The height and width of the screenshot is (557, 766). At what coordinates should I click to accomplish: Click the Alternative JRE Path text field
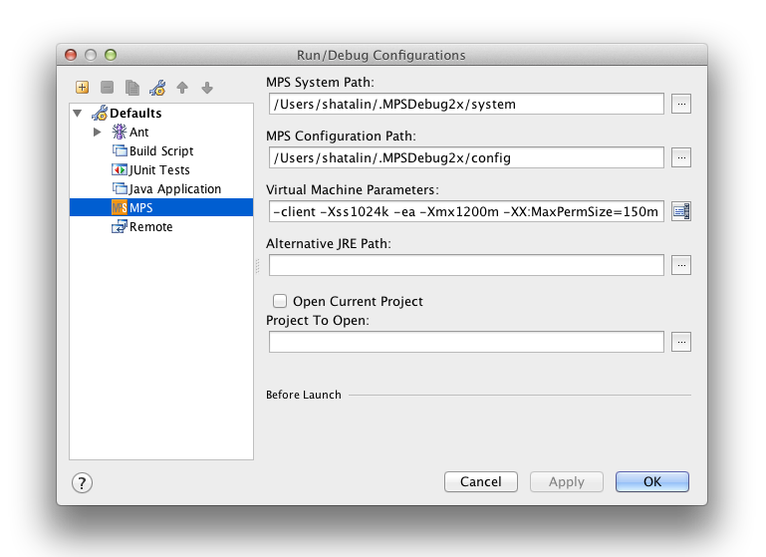tap(466, 265)
